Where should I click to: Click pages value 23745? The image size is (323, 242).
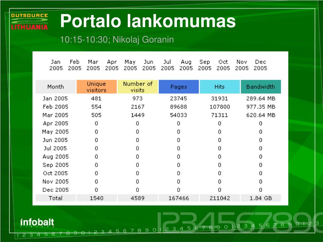pyautogui.click(x=179, y=99)
